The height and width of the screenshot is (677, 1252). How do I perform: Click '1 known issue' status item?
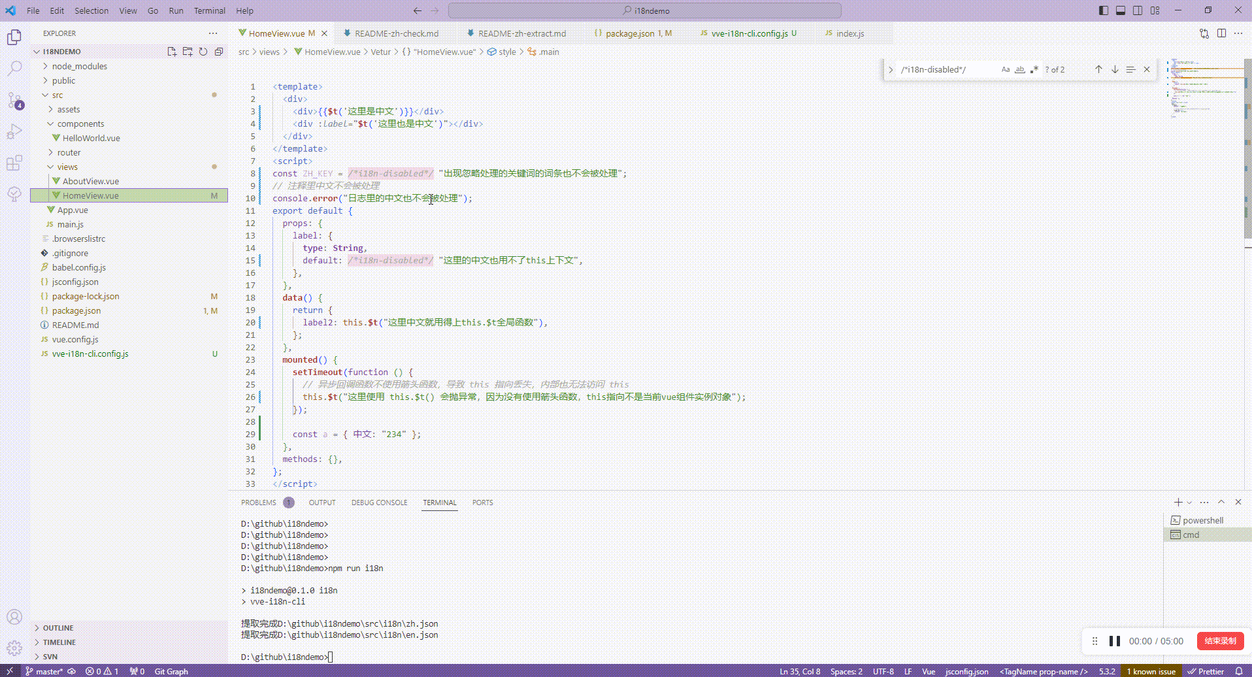point(1151,671)
